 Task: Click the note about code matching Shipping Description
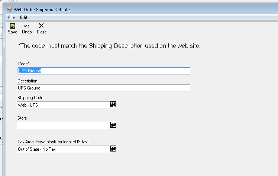click(x=109, y=46)
